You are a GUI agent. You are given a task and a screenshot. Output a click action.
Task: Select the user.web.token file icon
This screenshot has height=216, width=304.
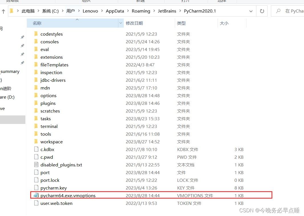click(36, 203)
